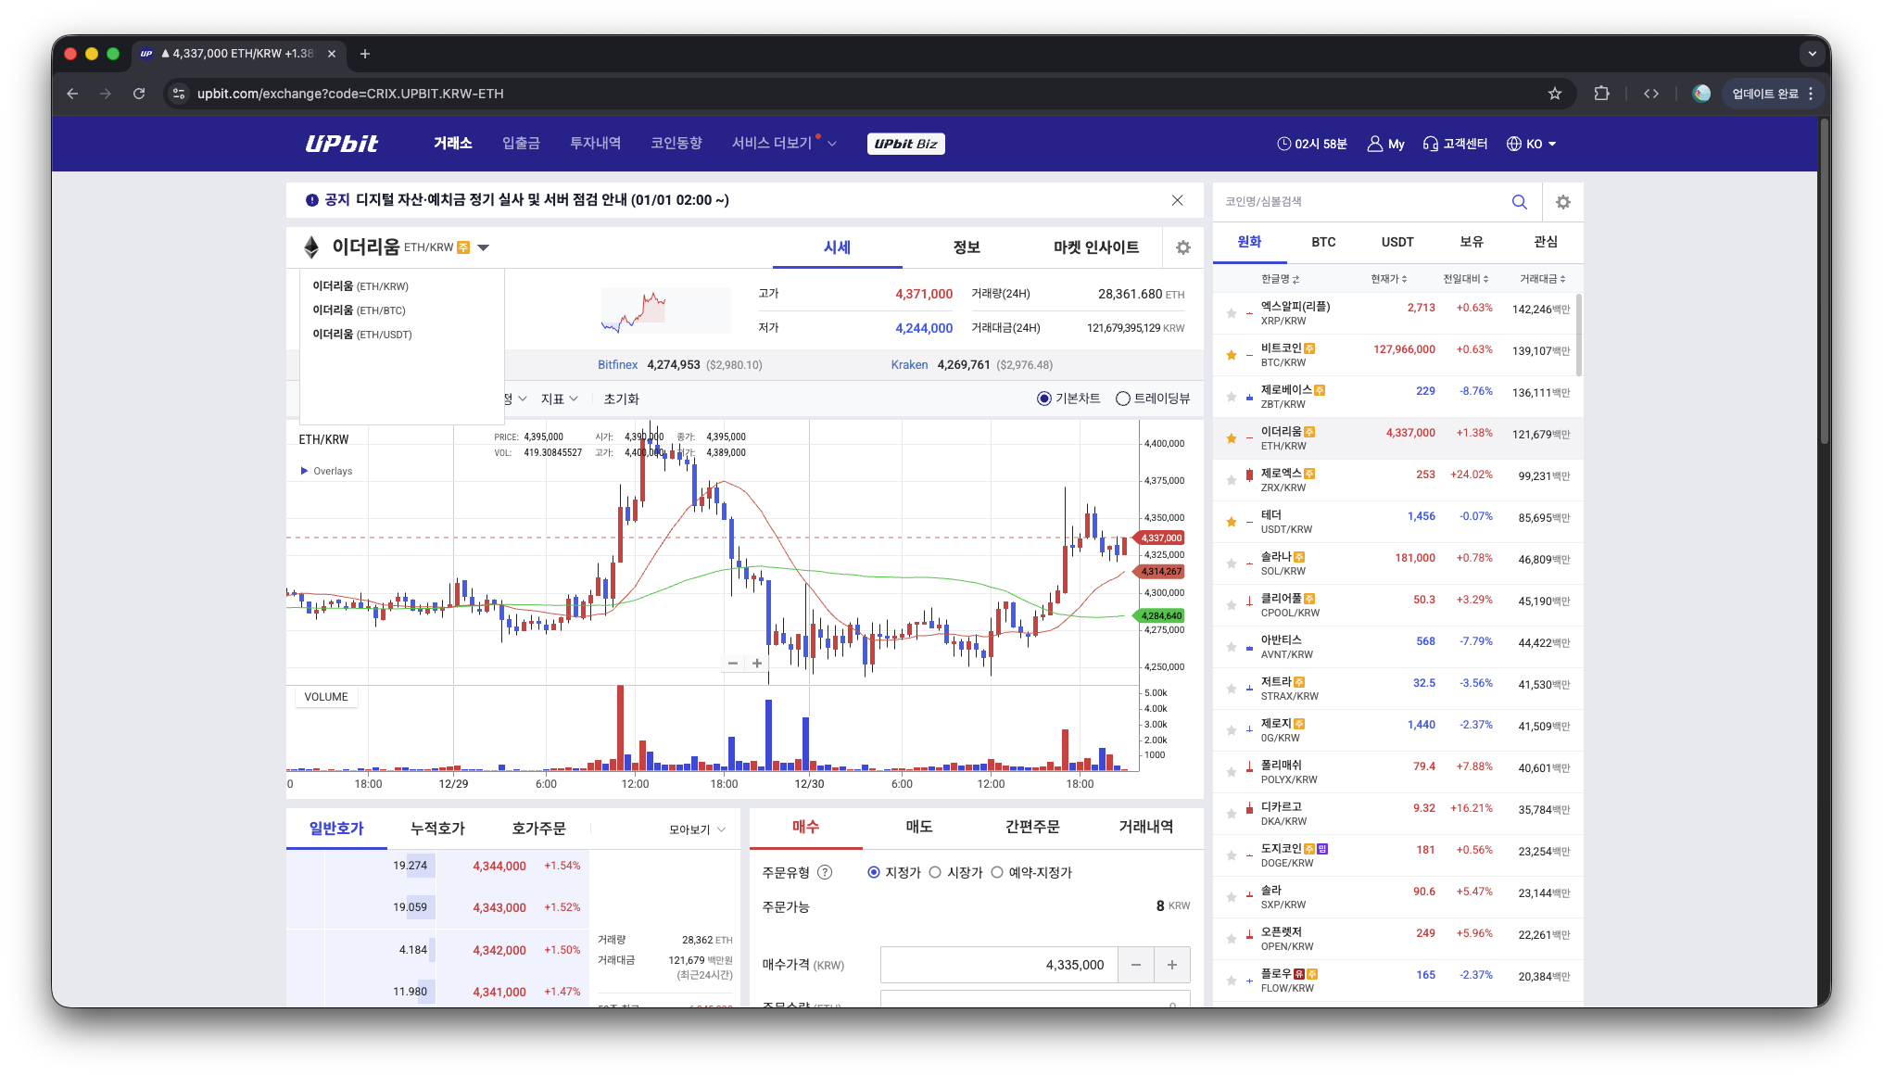The width and height of the screenshot is (1883, 1076).
Task: Switch to BTC market tab
Action: pos(1323,242)
